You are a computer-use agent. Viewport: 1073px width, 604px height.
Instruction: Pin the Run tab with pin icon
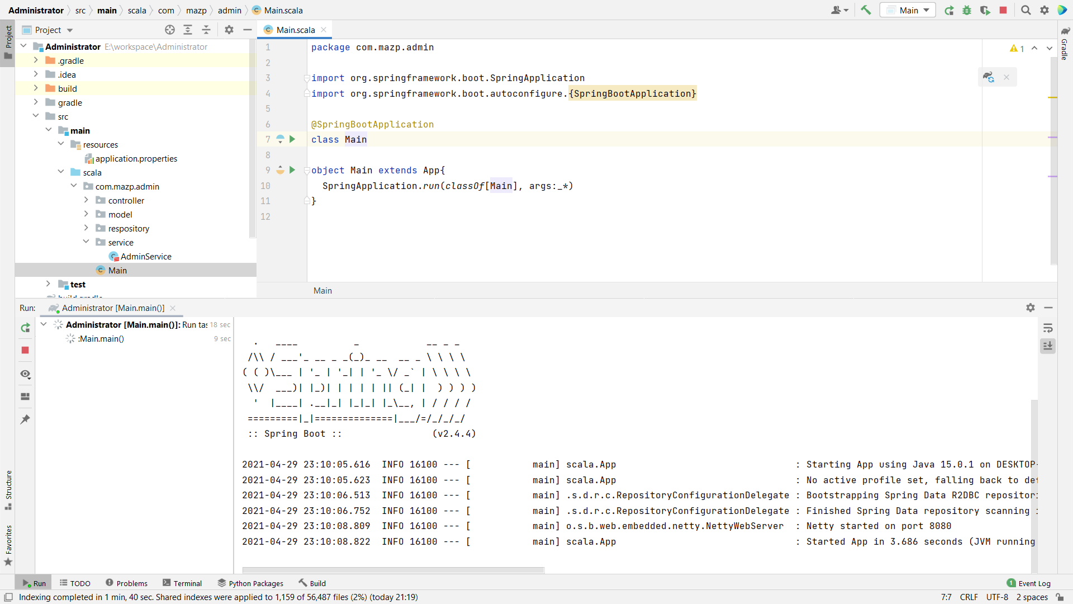(25, 419)
